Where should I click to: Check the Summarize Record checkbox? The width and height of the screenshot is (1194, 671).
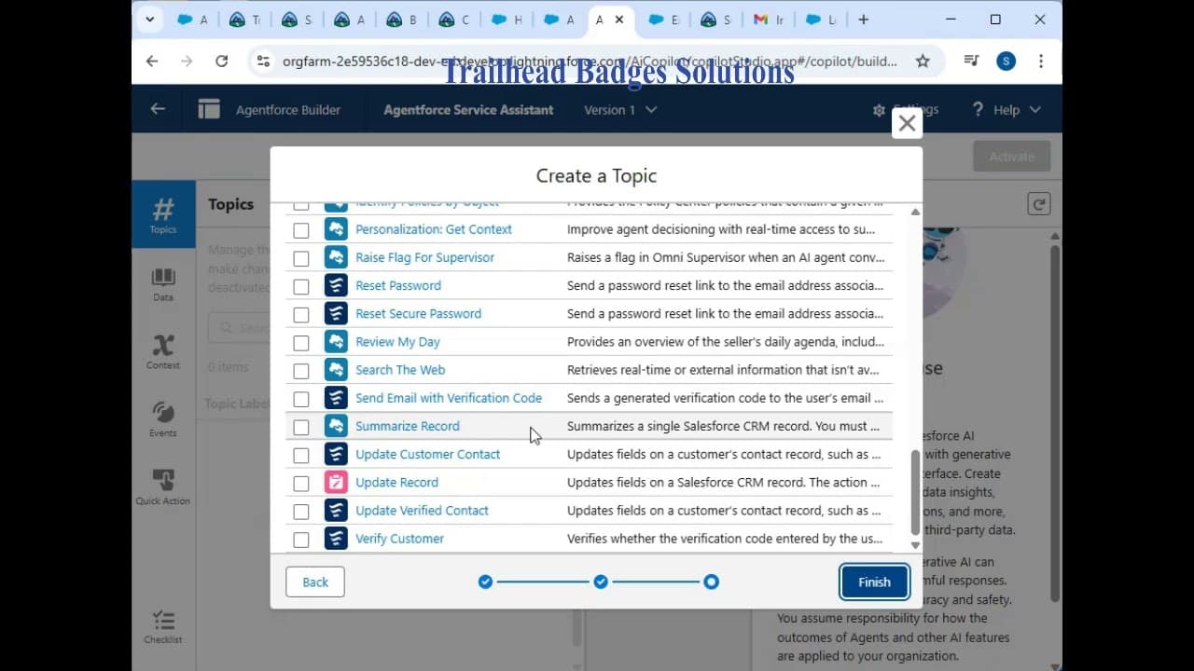pos(300,427)
